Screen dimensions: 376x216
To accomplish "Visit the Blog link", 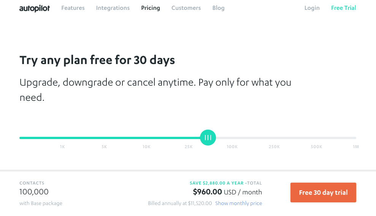I will tap(219, 8).
